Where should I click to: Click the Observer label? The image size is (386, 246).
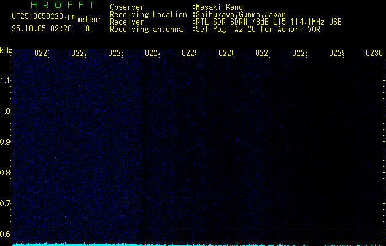click(127, 7)
